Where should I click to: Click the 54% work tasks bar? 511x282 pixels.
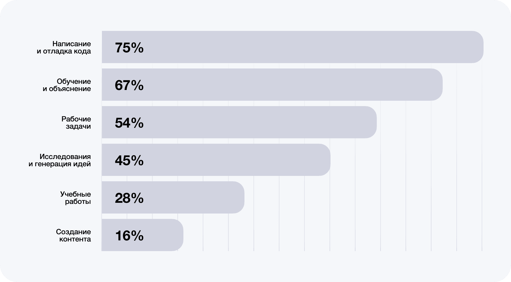[x=239, y=122]
